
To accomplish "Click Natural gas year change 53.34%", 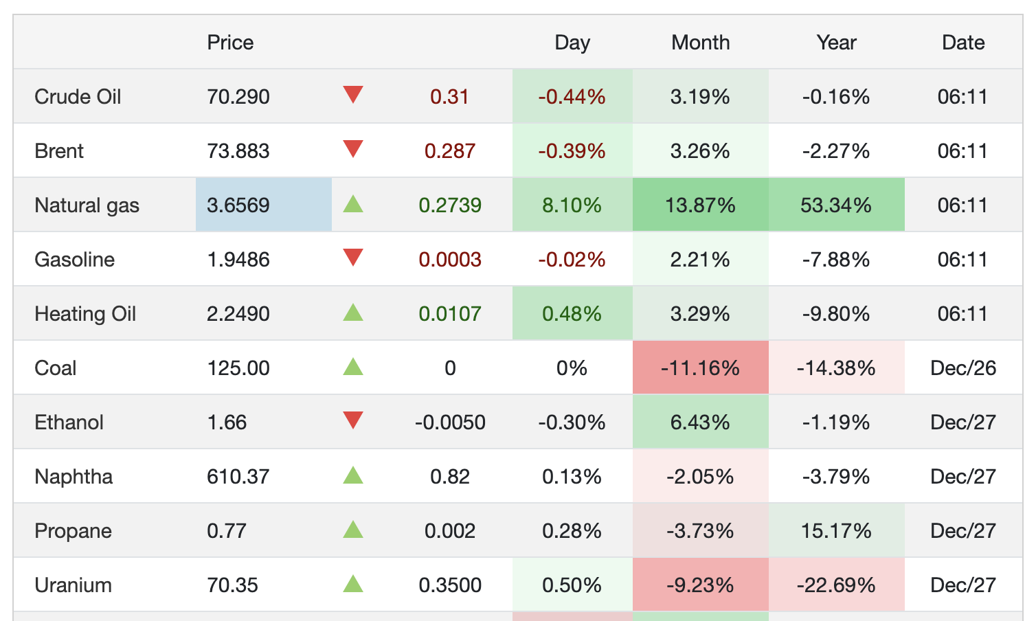I will point(836,205).
